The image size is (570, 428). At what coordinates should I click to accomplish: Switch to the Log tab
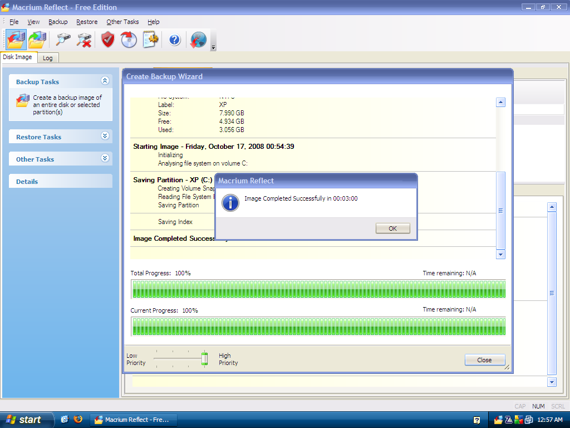coord(48,58)
